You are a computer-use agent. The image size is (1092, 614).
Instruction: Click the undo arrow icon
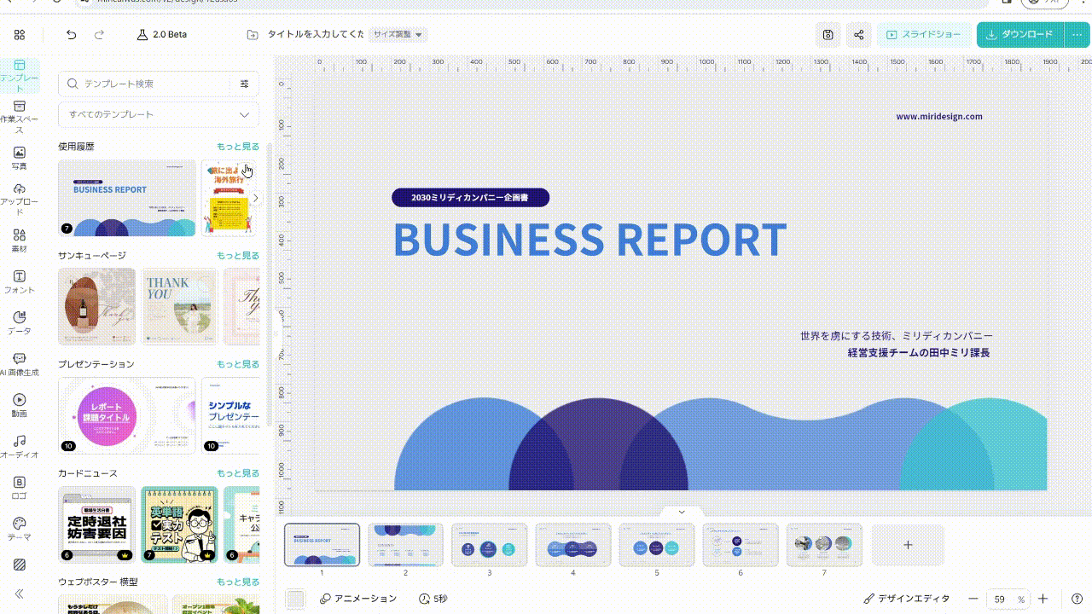pyautogui.click(x=71, y=34)
